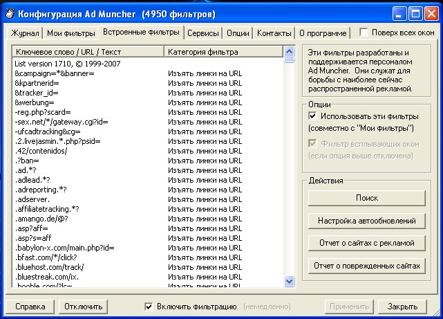Click the filter list scroll-up arrow
Viewport: 443px width, 319px height.
click(289, 51)
